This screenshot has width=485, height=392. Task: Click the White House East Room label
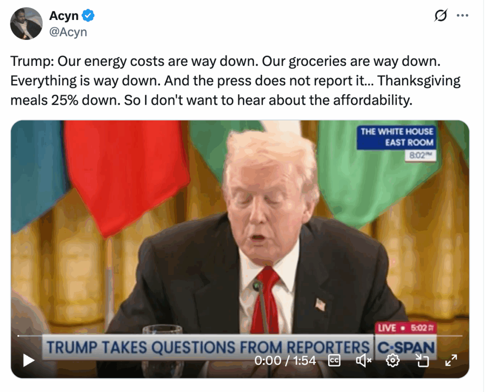(x=397, y=137)
